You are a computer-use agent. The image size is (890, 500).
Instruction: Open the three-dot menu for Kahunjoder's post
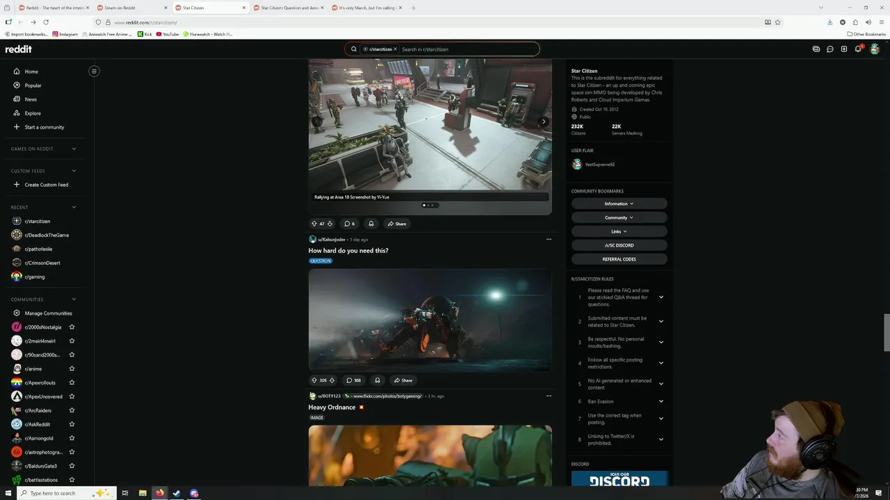pos(549,239)
